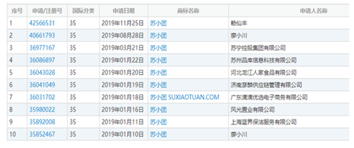Click registration number 36043028
354x148 pixels.
pyautogui.click(x=42, y=72)
